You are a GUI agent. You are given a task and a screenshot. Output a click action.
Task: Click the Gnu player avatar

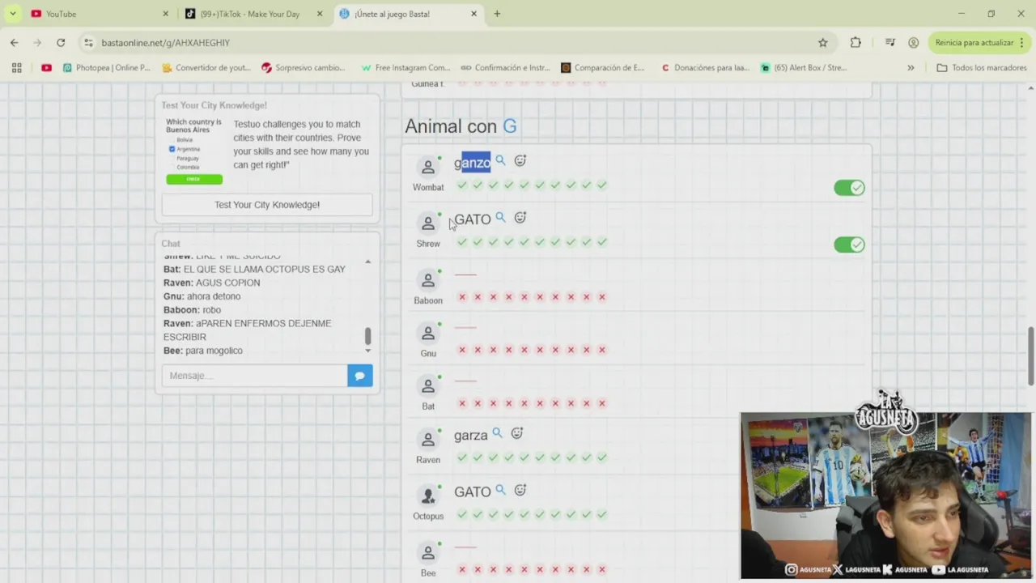tap(428, 334)
